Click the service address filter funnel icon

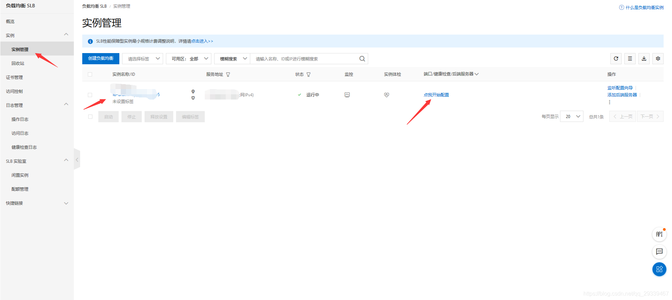coord(228,74)
